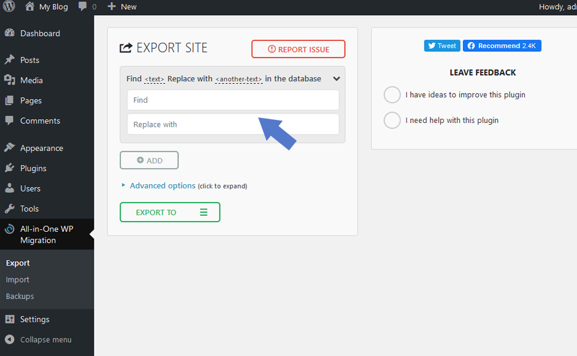Viewport: 577px width, 356px height.
Task: Go to Backups submenu item
Action: tap(20, 296)
